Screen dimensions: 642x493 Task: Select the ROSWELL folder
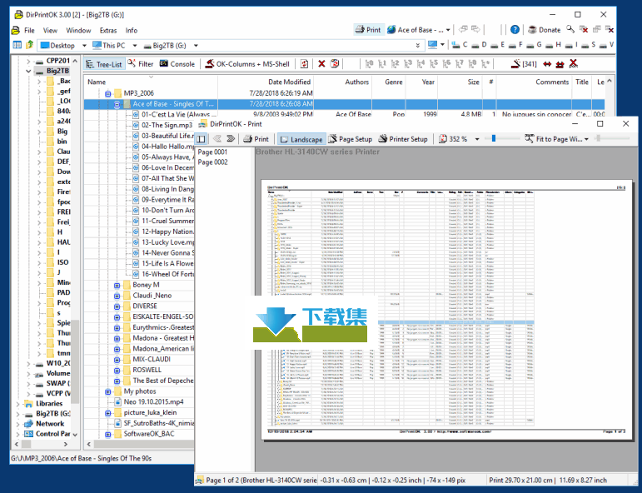147,370
